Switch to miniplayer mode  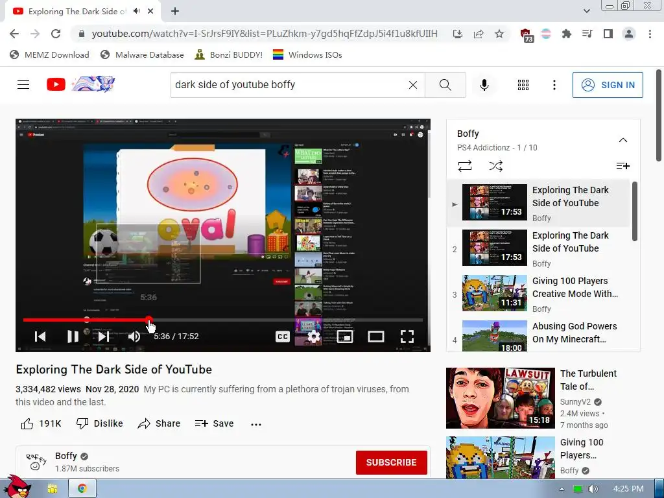click(345, 337)
